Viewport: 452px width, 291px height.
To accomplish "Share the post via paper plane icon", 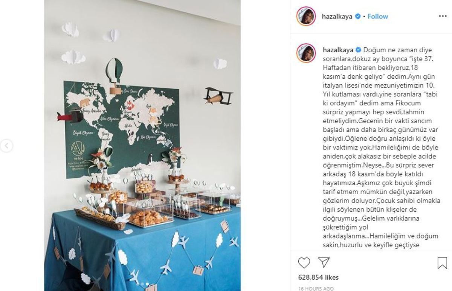I will coord(324,262).
